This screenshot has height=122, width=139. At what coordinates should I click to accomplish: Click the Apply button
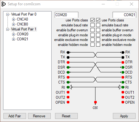point(124,116)
